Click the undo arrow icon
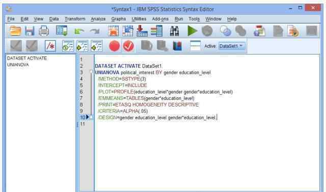The image size is (326, 192). pos(79,32)
